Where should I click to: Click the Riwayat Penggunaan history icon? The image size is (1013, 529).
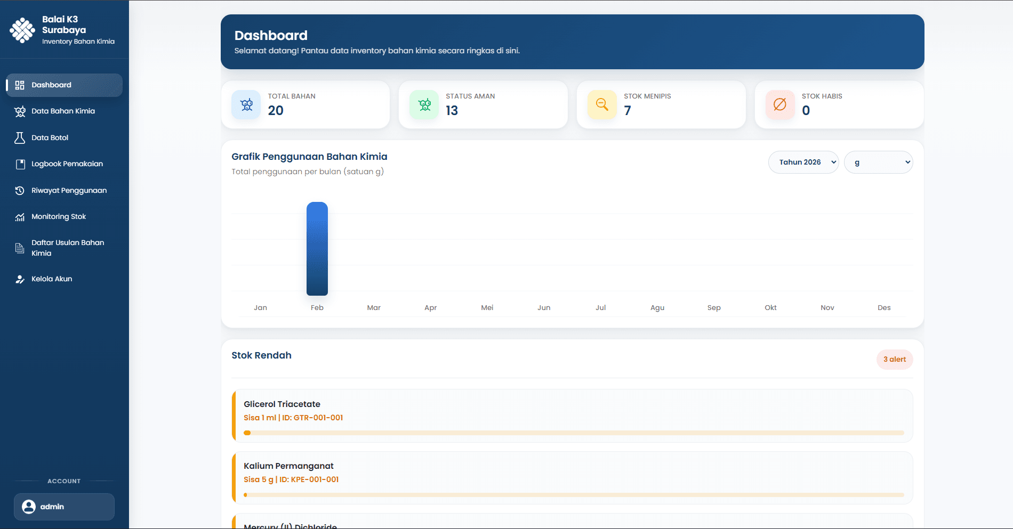[x=20, y=191]
